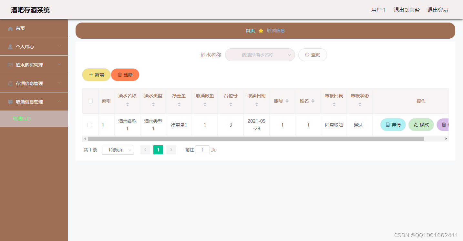Image resolution: width=463 pixels, height=241 pixels.
Task: Click the 前往 page number input field
Action: click(202, 149)
